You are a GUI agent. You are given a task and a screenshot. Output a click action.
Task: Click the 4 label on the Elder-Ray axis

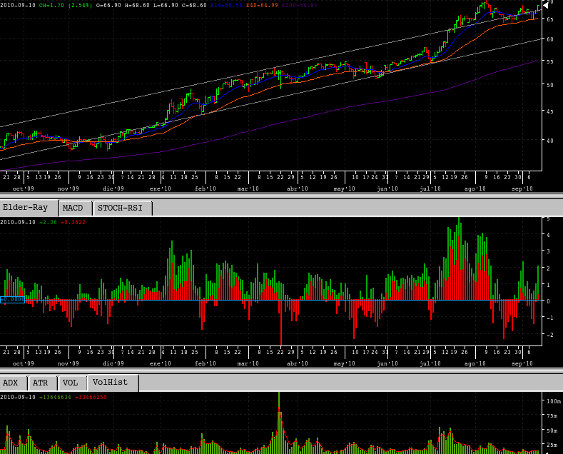(x=548, y=235)
